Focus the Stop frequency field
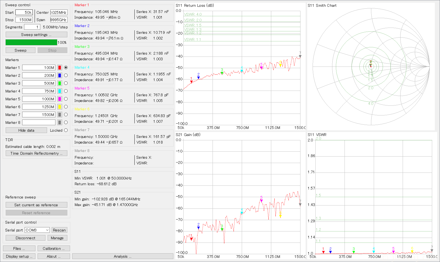The width and height of the screenshot is (440, 262). click(x=24, y=20)
